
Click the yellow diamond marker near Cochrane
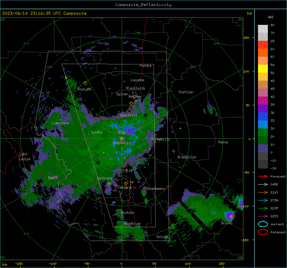pyautogui.click(x=109, y=184)
